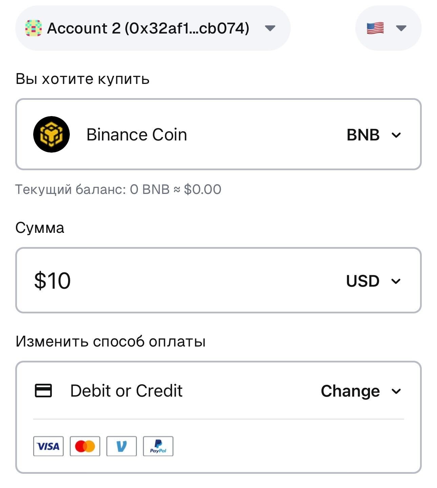Screen dimensions: 437x488
Task: Open the Account 2 selector dropdown arrow
Action: click(x=270, y=28)
